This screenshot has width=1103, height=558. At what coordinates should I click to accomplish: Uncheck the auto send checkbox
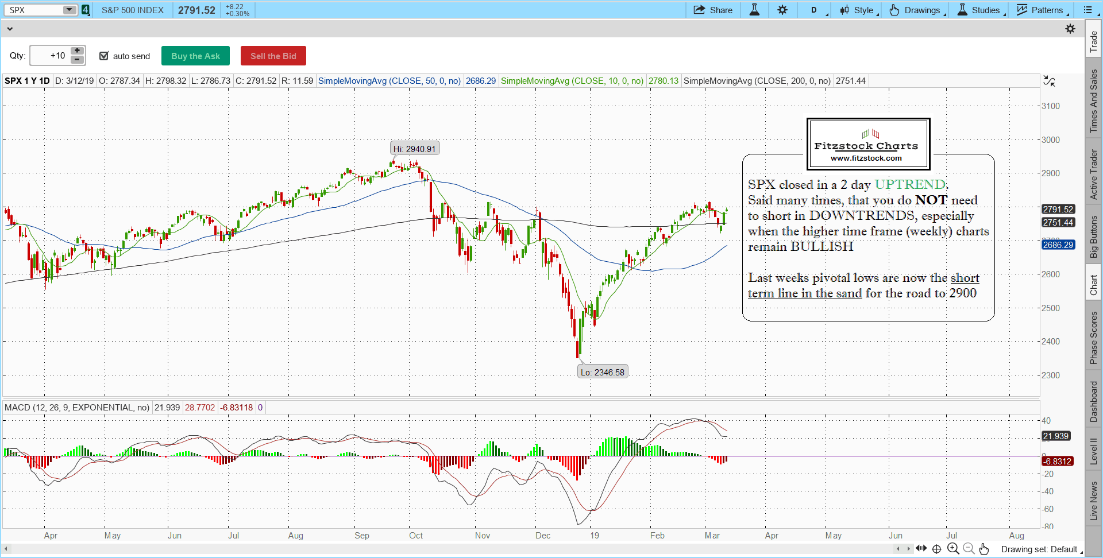[x=104, y=56]
